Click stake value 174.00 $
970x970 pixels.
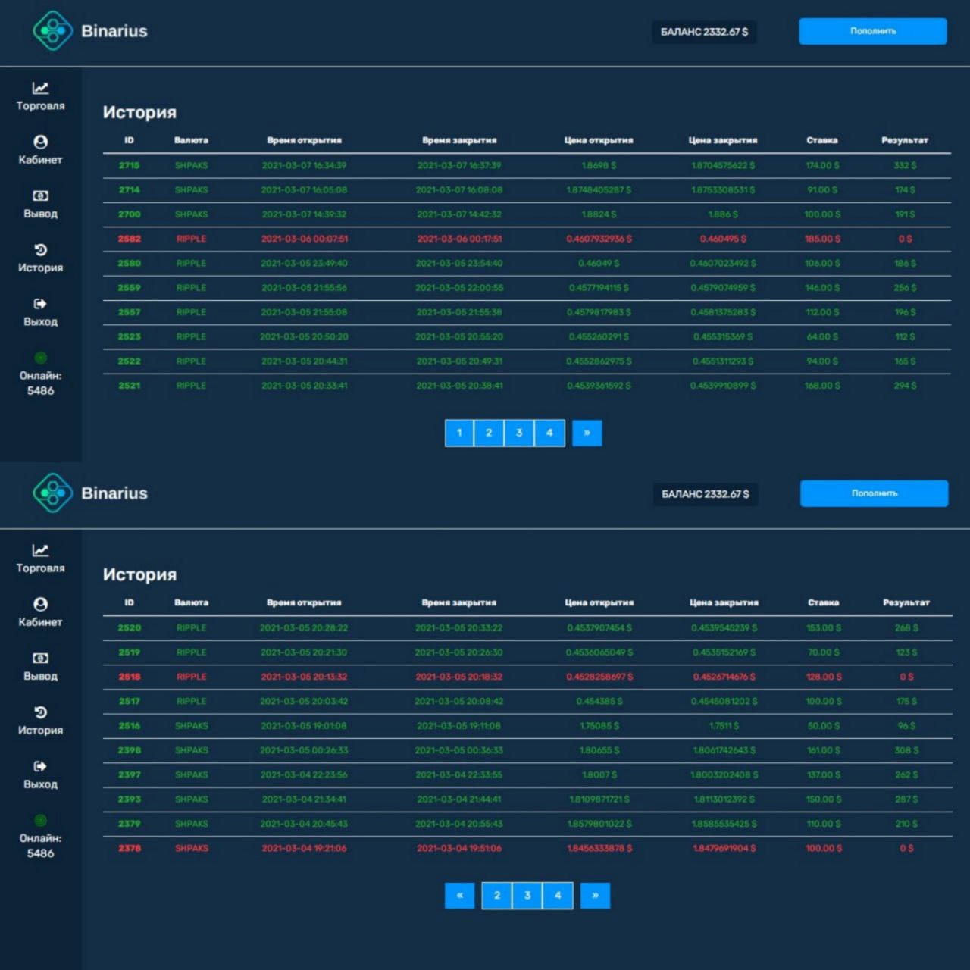[822, 165]
